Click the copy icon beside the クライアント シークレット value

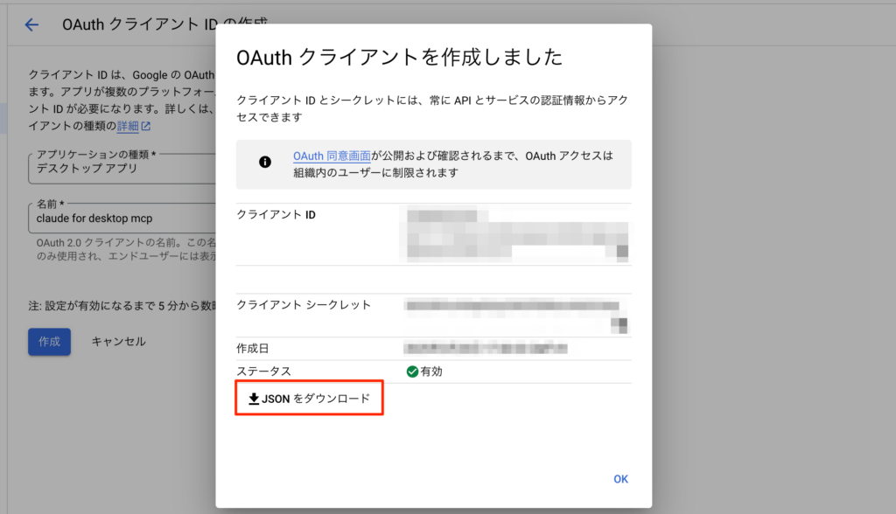pyautogui.click(x=622, y=324)
